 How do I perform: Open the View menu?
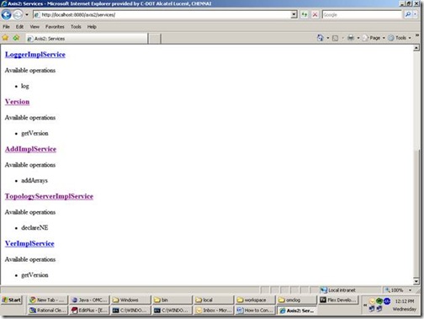(34, 27)
